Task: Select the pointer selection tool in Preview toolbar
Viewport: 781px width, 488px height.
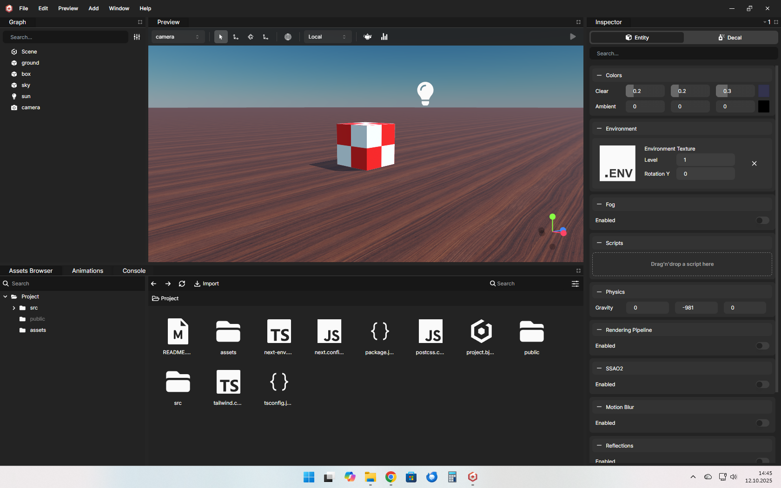Action: tap(221, 37)
